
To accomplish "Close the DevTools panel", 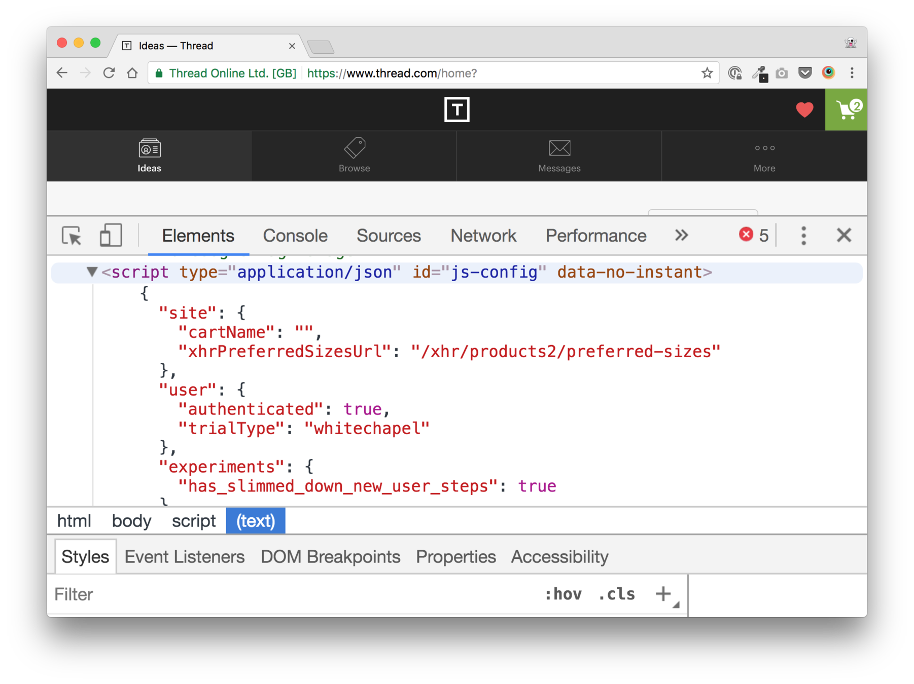I will (x=844, y=235).
